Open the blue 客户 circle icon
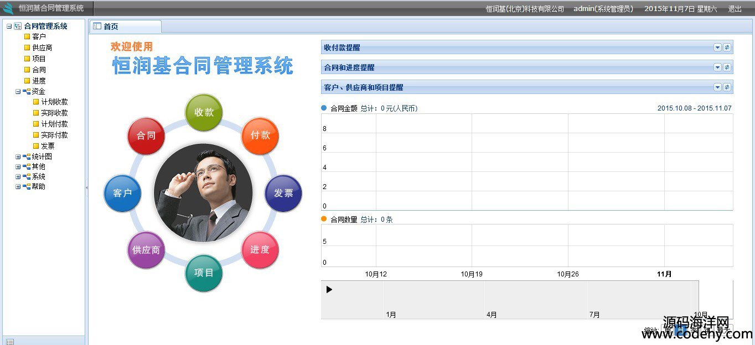 (122, 194)
